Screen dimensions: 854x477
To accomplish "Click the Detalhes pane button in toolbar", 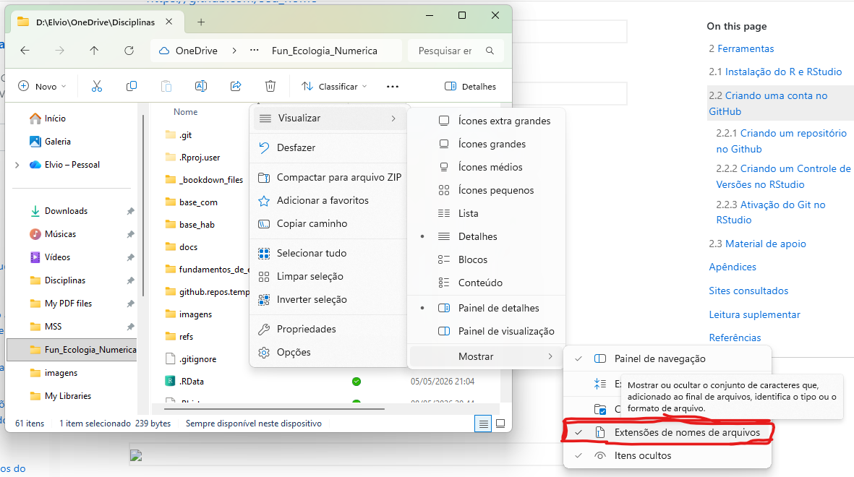I will coord(471,86).
